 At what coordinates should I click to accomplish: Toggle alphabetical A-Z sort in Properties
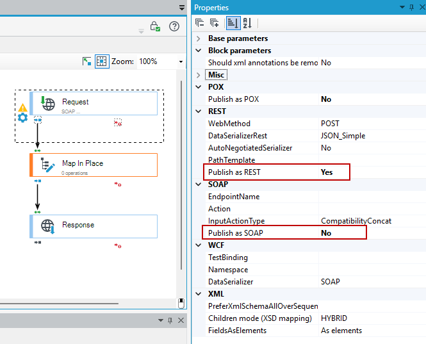pyautogui.click(x=247, y=23)
